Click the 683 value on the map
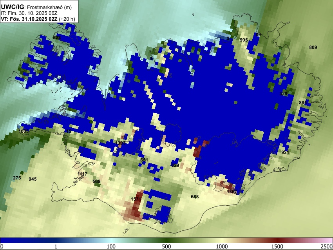This screenshot has width=333, height=250. [x=195, y=197]
